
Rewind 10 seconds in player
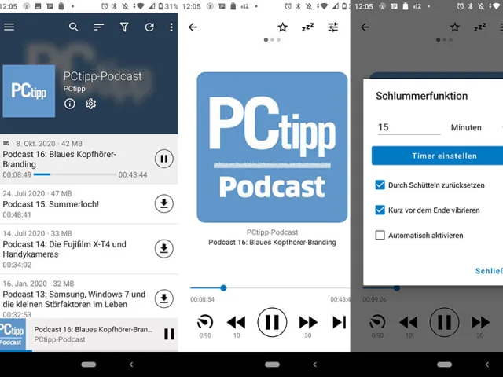tap(237, 326)
